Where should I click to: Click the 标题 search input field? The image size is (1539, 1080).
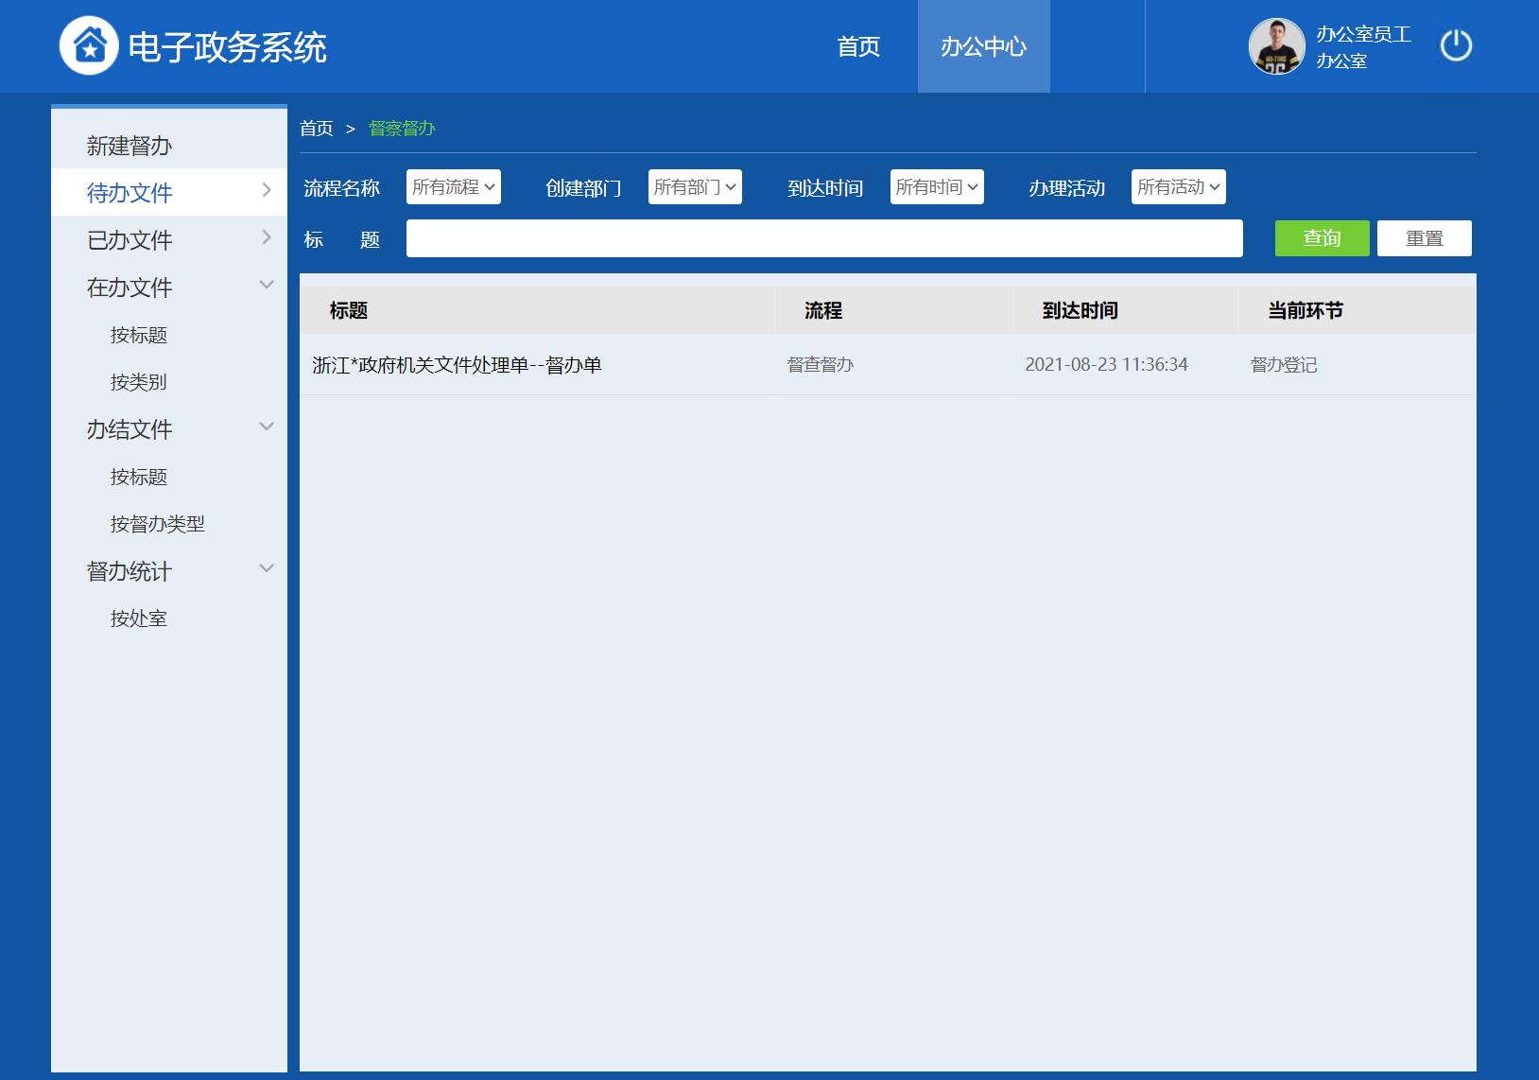click(823, 238)
